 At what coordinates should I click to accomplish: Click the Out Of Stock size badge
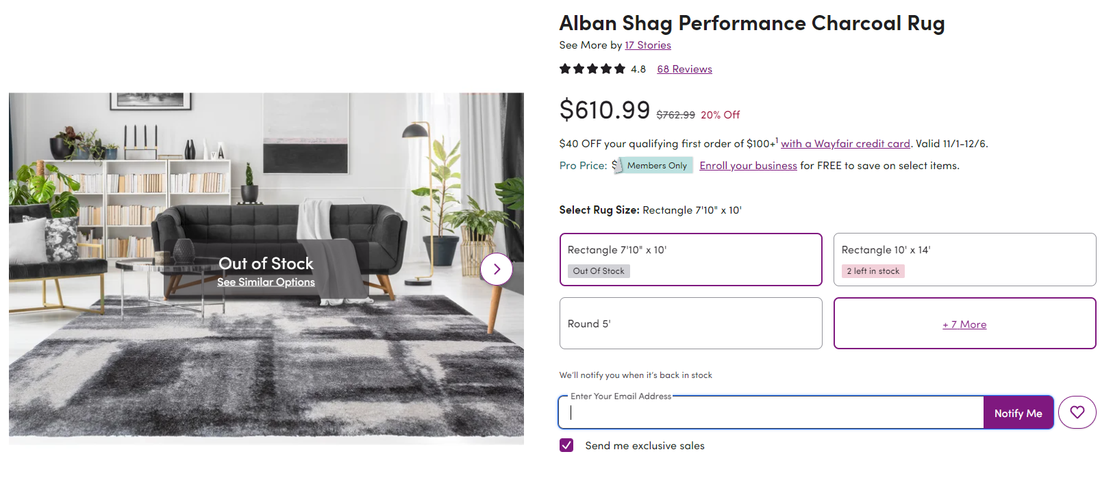point(599,271)
